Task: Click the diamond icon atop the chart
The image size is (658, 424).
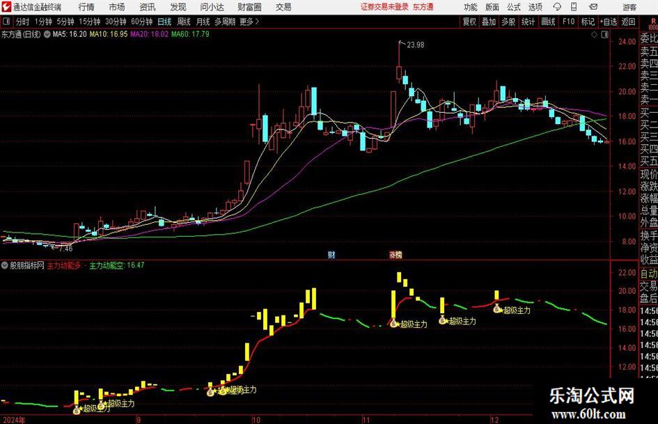Action: (594, 35)
